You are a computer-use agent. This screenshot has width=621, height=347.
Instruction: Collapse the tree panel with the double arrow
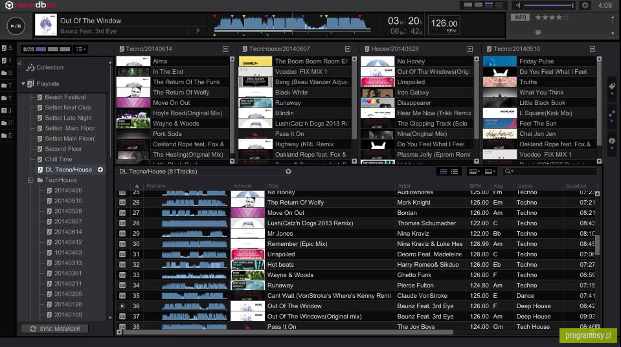click(19, 63)
